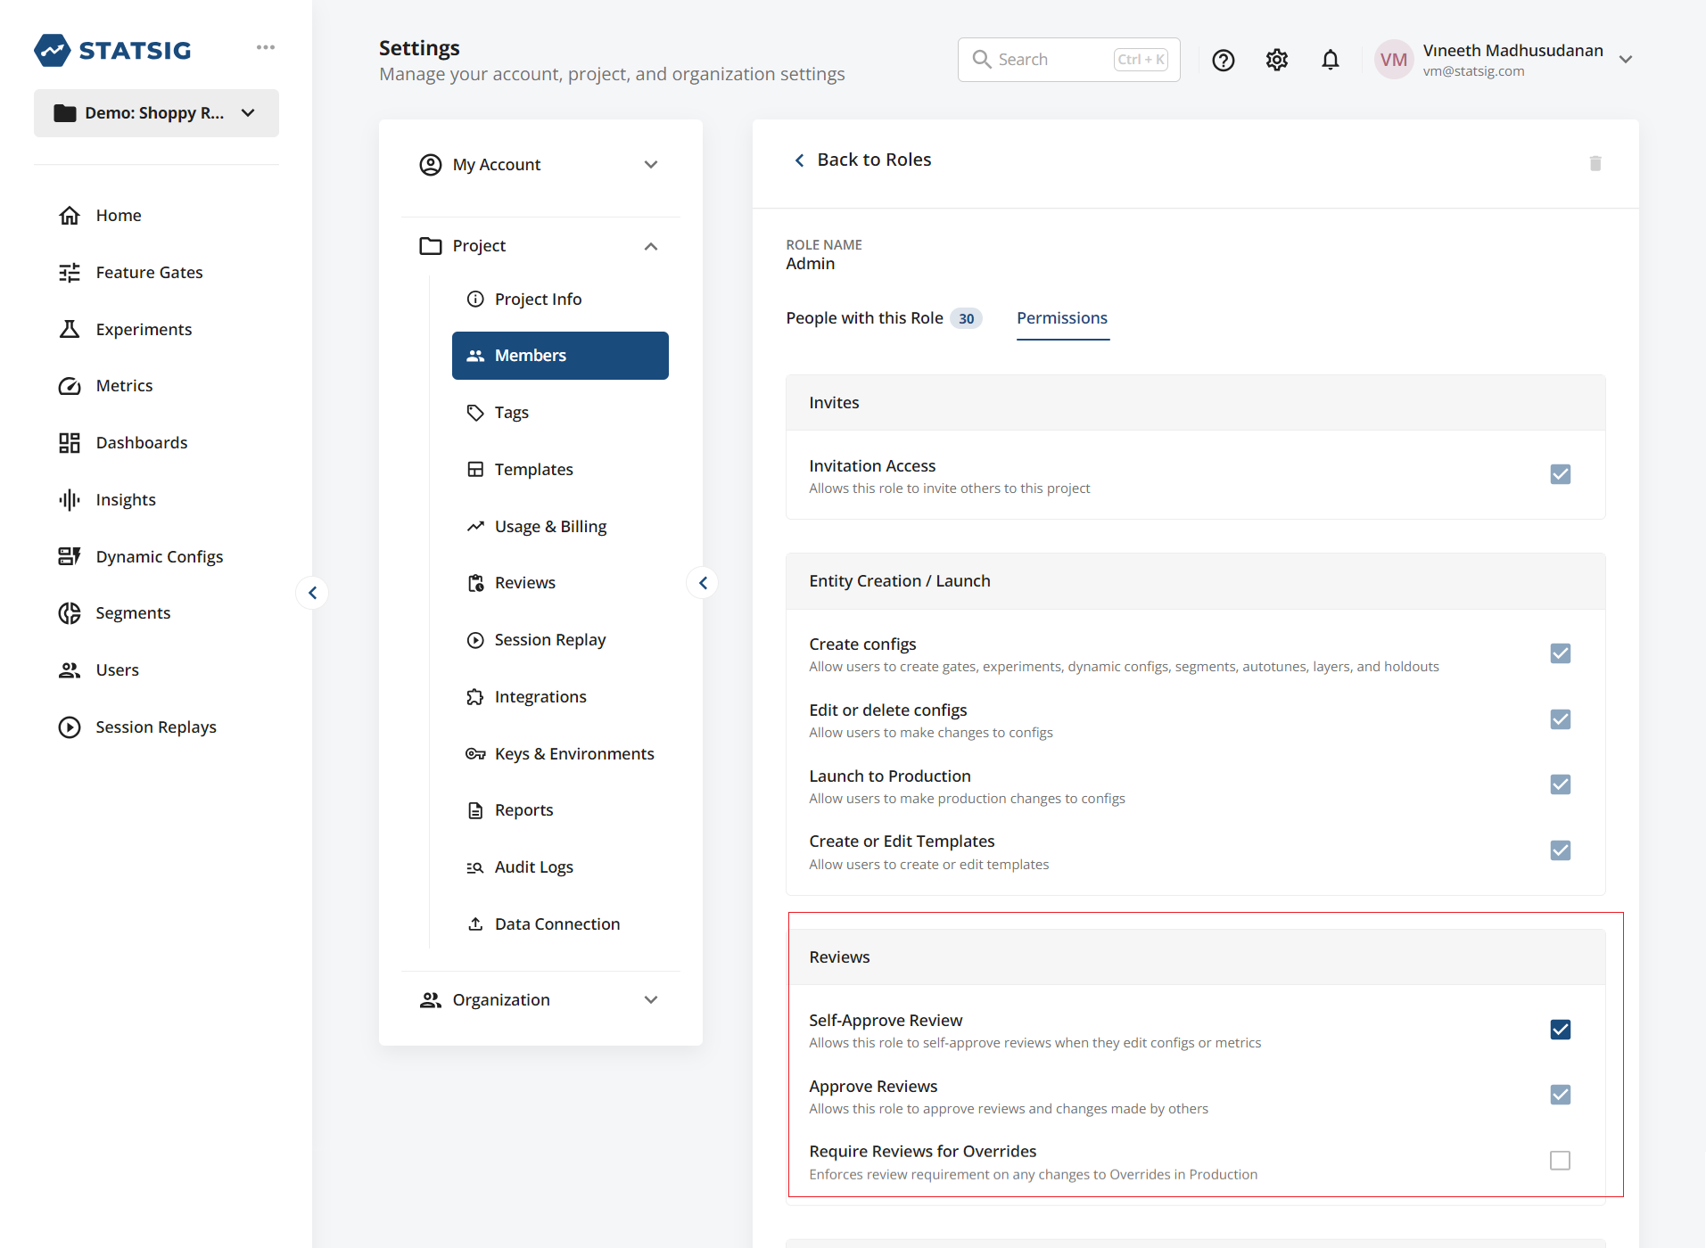The height and width of the screenshot is (1248, 1706).
Task: Open the People with this Role tab
Action: point(863,317)
